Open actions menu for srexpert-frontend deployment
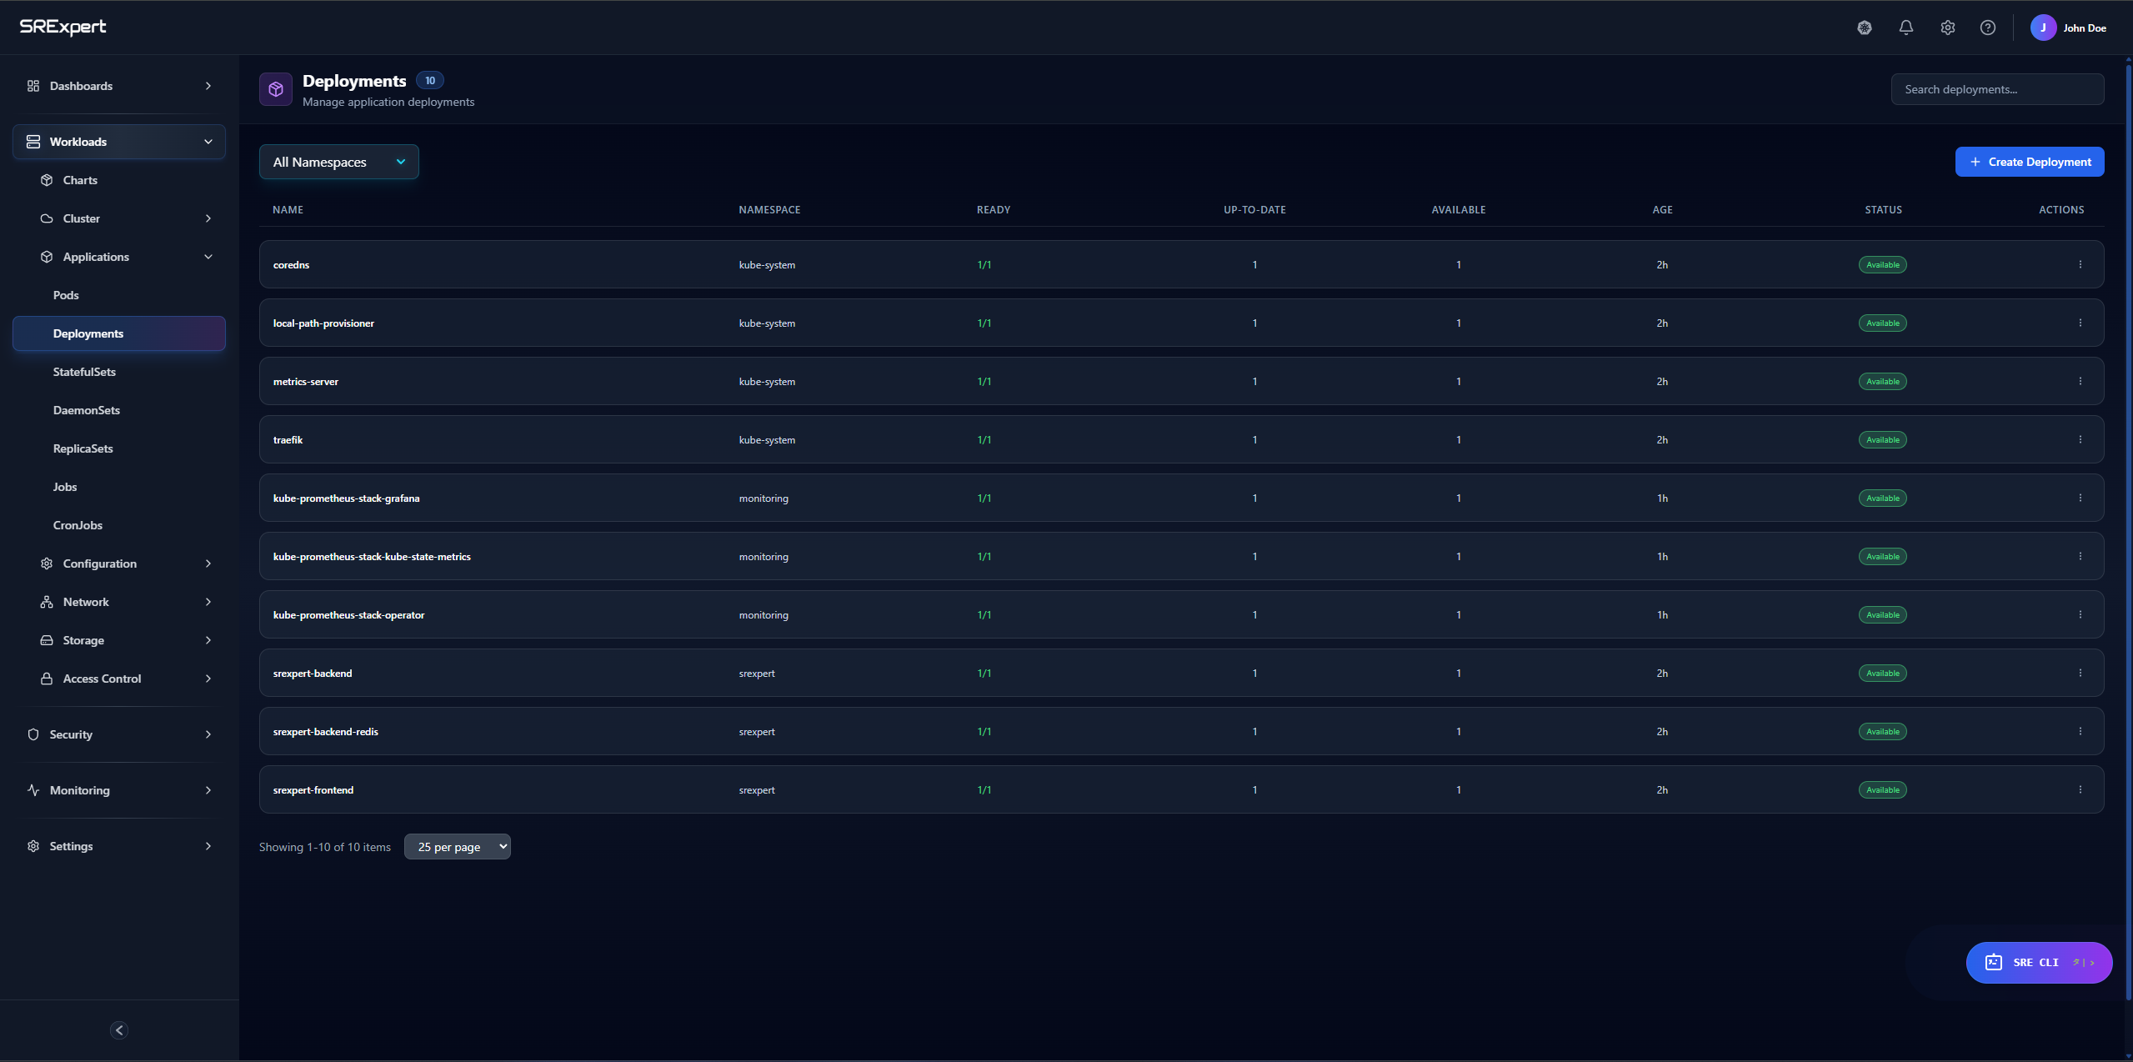 [x=2080, y=789]
